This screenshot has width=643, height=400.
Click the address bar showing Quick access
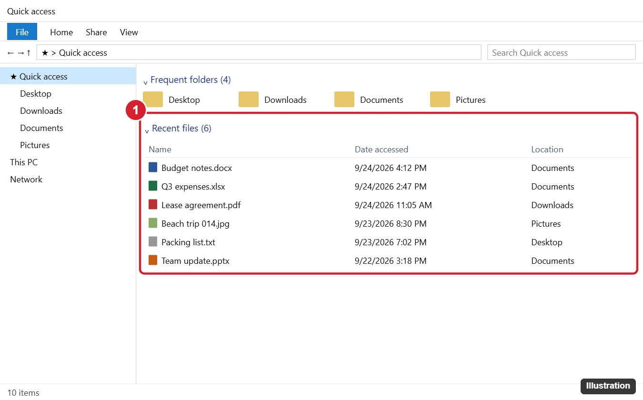click(x=259, y=52)
